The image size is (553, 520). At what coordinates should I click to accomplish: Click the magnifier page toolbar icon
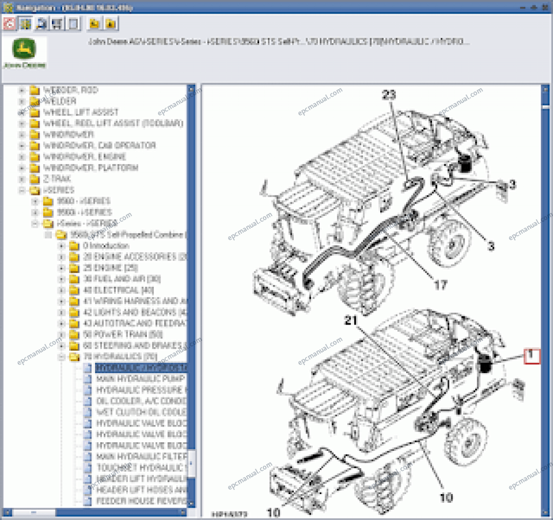pos(42,24)
